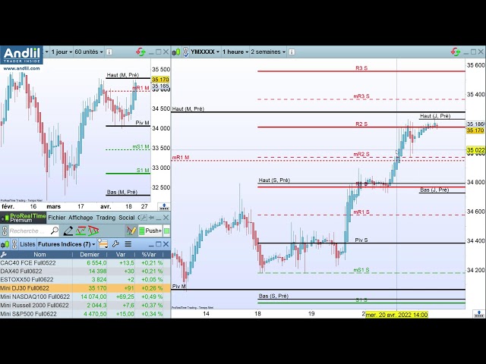Screen dimensions: 486x364
Task: Click scroll-to-latest icon under hourly chart
Action: [479, 314]
